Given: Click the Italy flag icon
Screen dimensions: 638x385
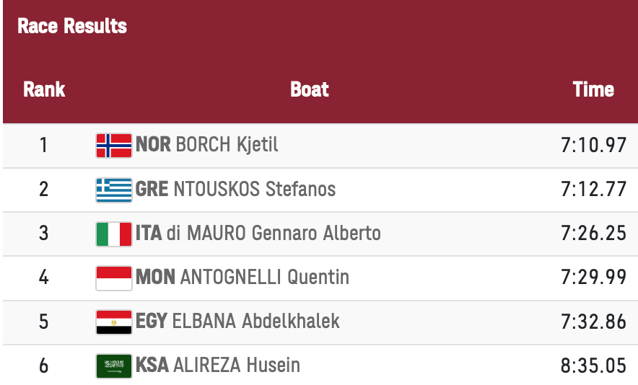Looking at the screenshot, I should (x=114, y=234).
